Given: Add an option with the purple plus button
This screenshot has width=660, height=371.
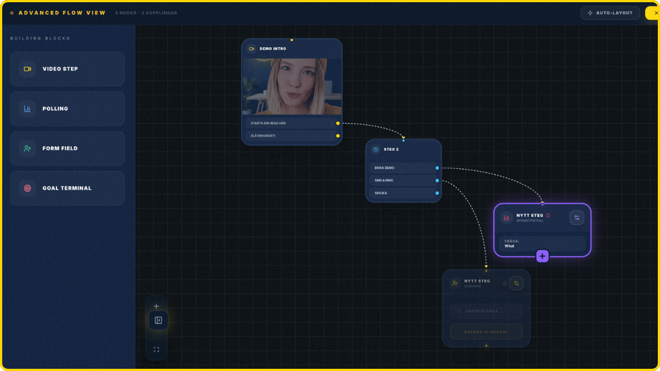Looking at the screenshot, I should (x=542, y=256).
